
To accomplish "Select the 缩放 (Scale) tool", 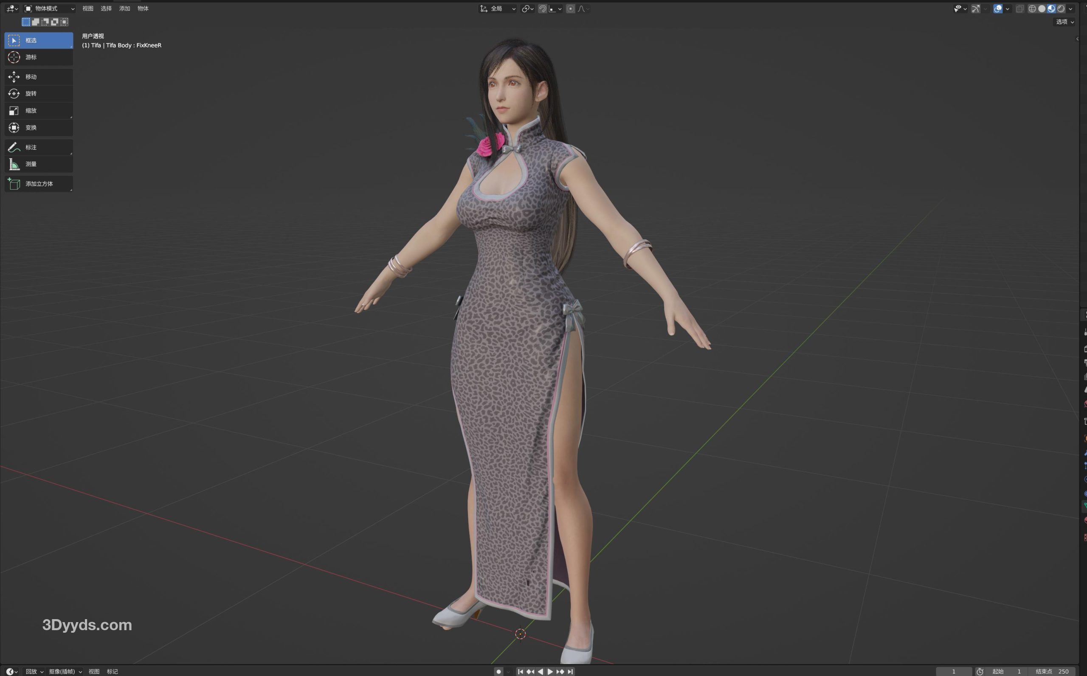I will [x=39, y=110].
